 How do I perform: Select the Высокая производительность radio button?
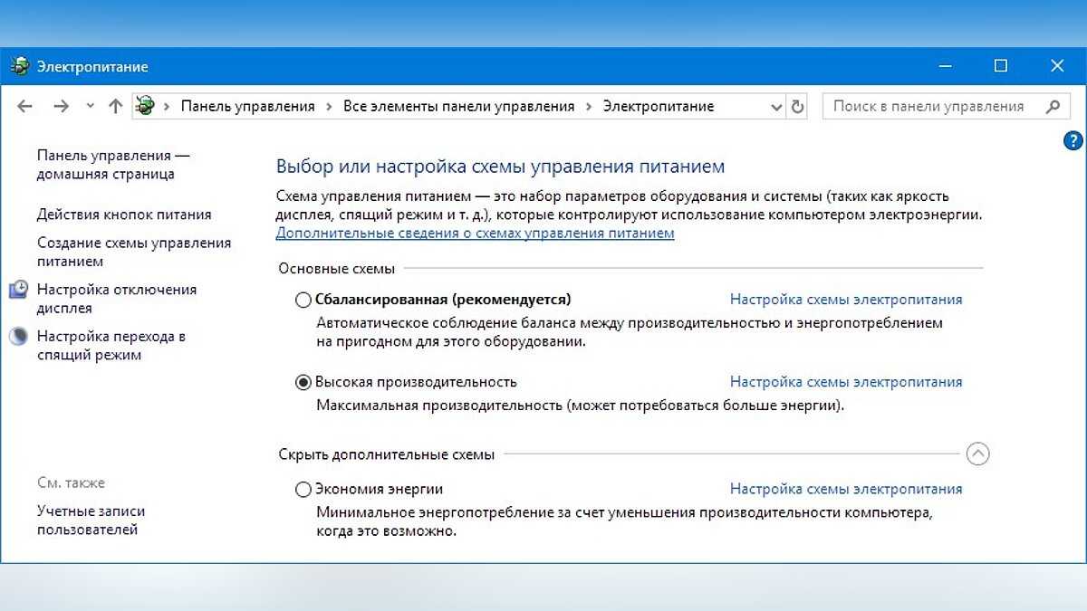303,382
